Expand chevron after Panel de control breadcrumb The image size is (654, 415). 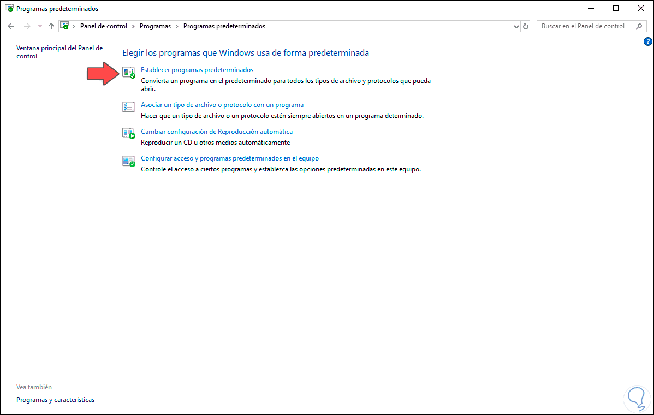coord(133,26)
